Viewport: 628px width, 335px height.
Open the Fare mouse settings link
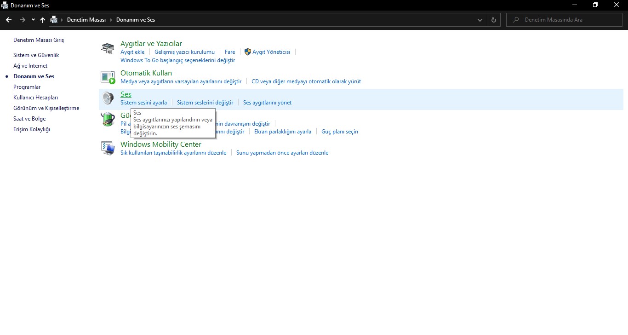tap(230, 52)
